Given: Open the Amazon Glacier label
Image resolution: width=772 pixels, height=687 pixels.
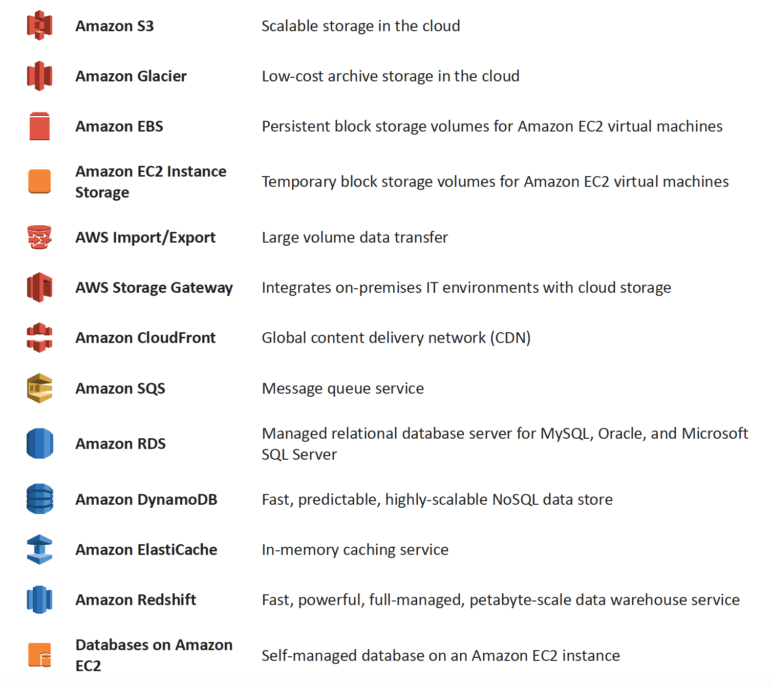Looking at the screenshot, I should click(131, 76).
